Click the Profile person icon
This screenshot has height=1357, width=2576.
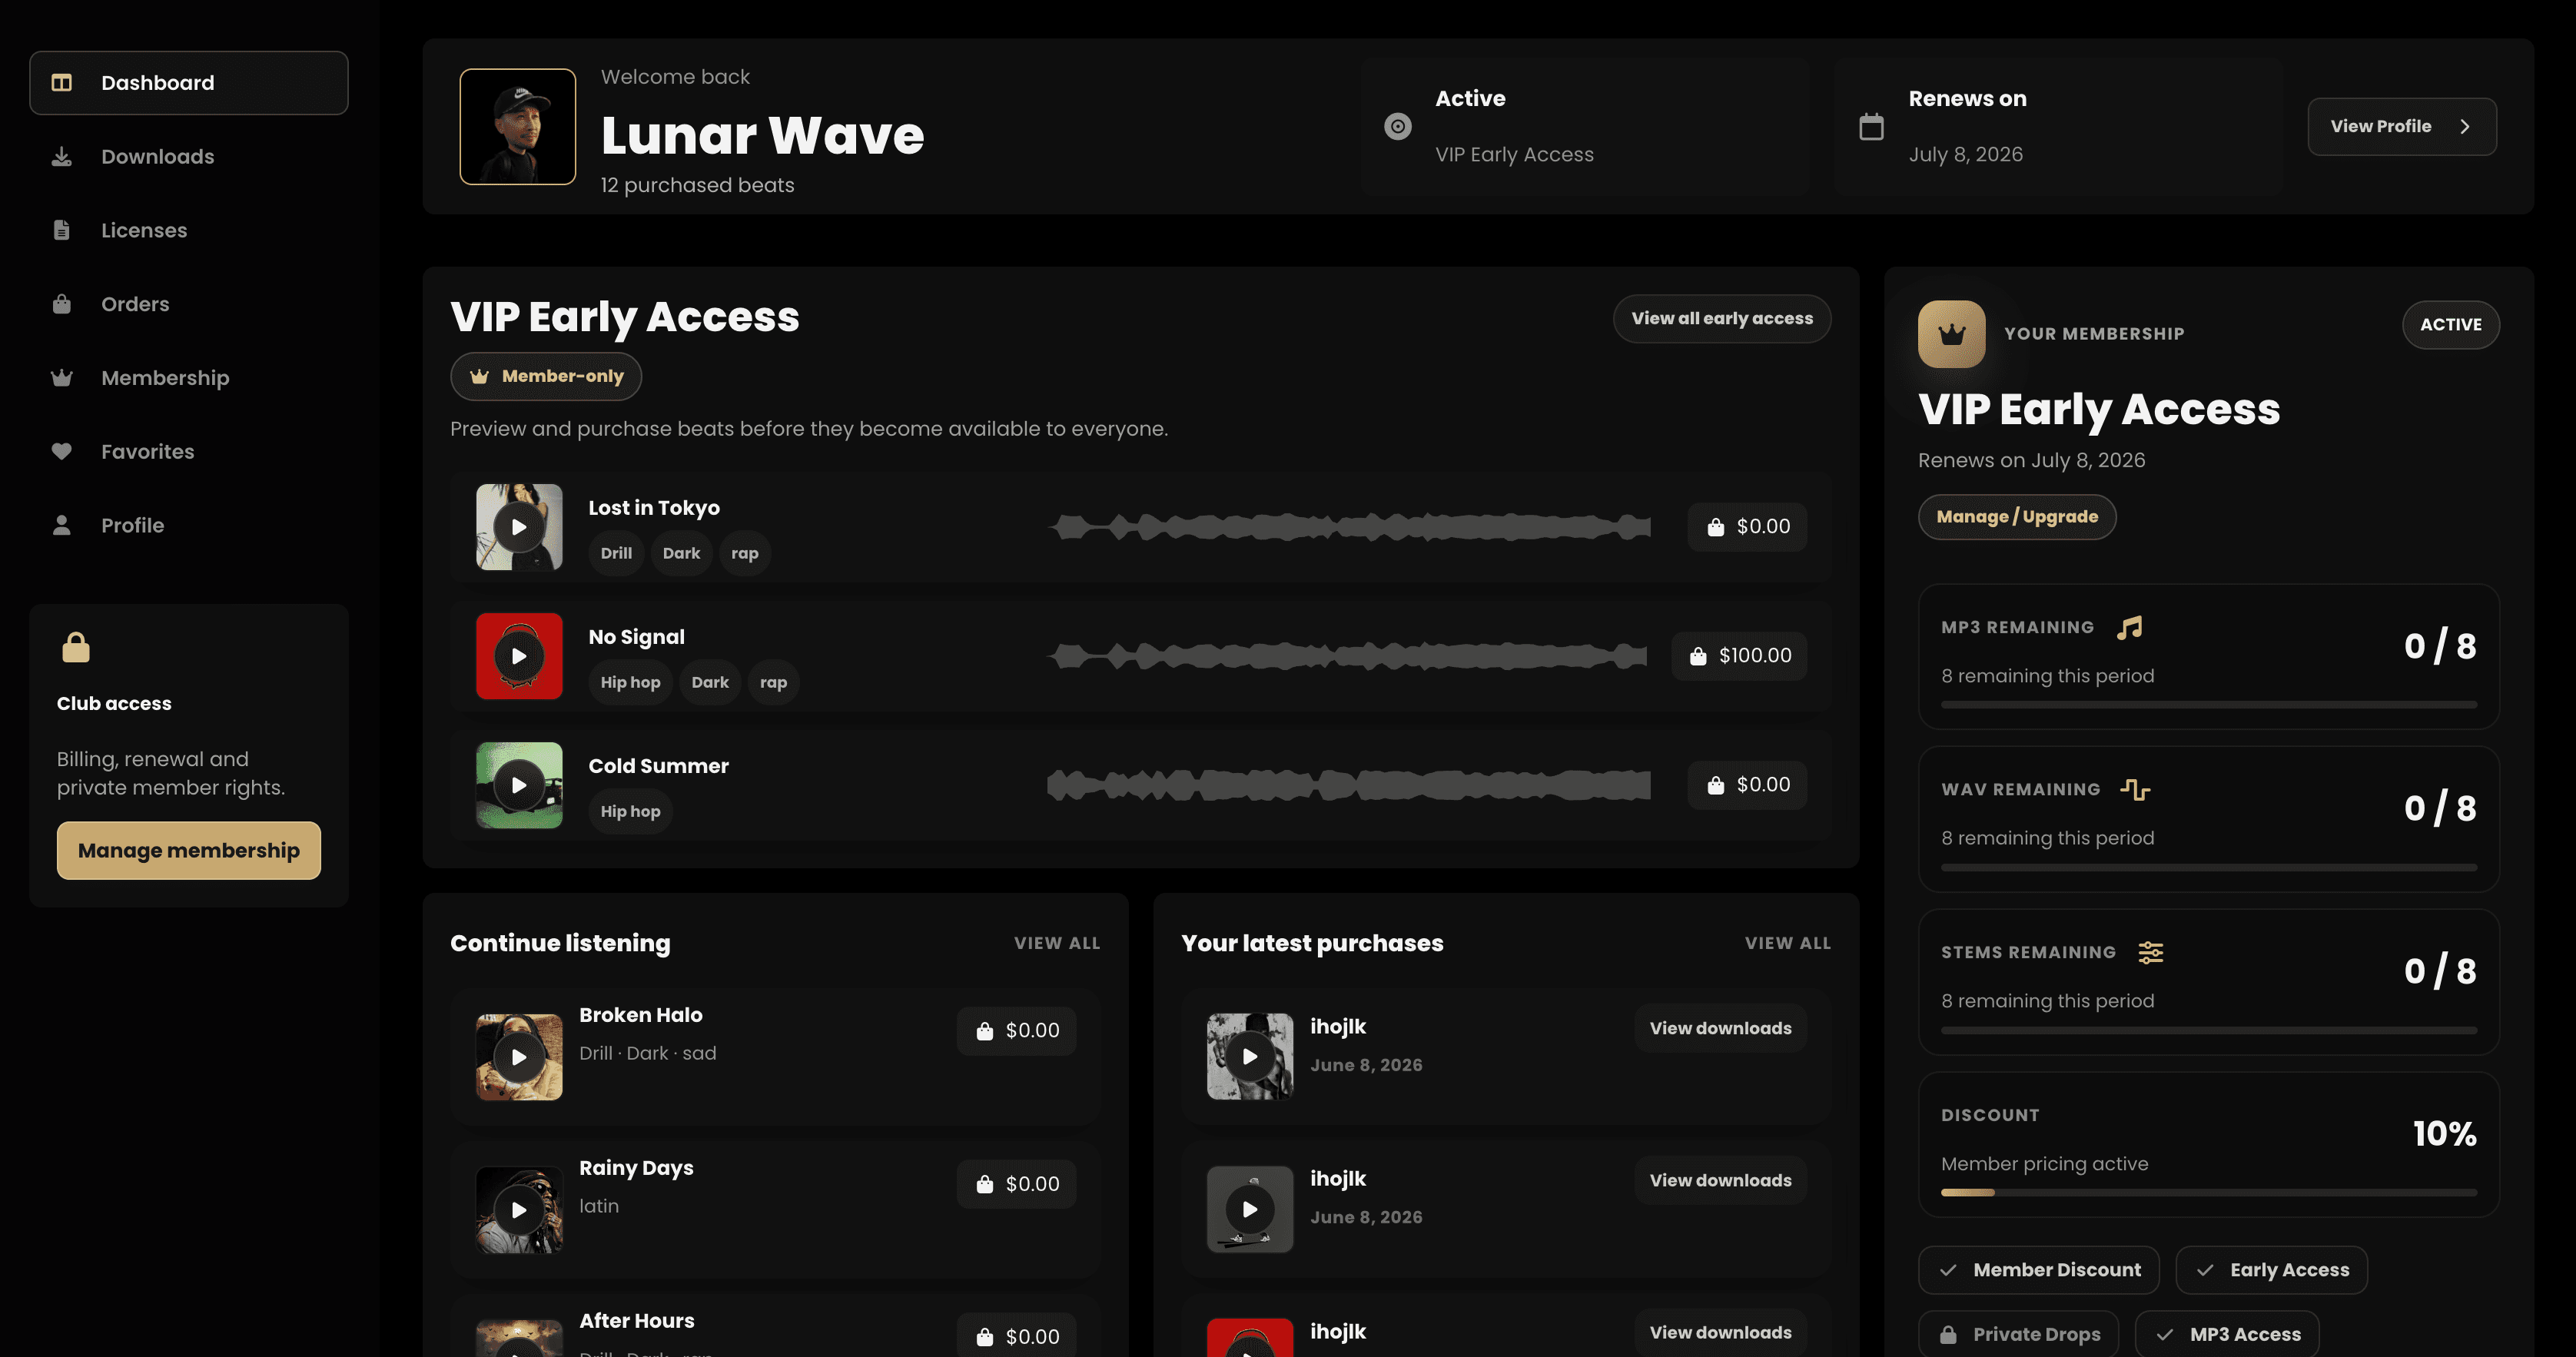pyautogui.click(x=62, y=525)
